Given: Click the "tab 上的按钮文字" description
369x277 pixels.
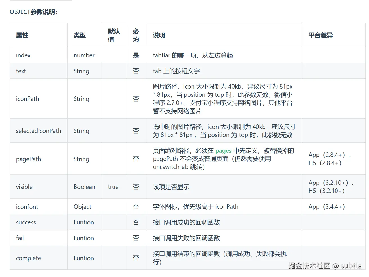Looking at the screenshot, I should pyautogui.click(x=176, y=71).
